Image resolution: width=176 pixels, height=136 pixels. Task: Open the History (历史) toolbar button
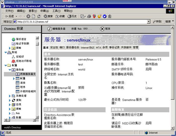point(72,16)
